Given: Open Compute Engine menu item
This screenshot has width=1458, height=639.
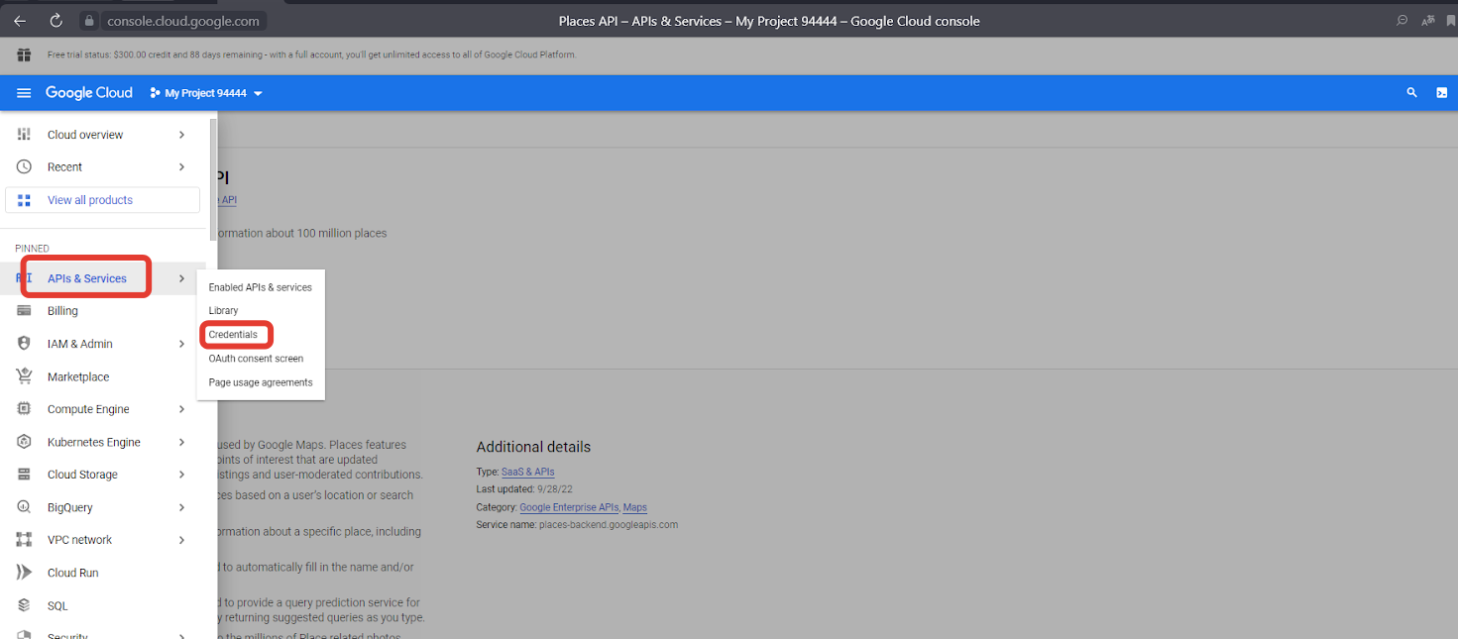Looking at the screenshot, I should pyautogui.click(x=88, y=409).
